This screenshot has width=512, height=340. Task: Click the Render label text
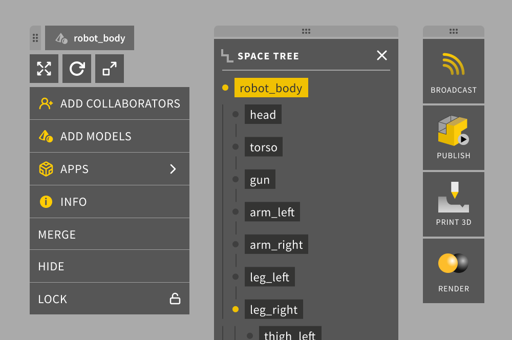(x=453, y=289)
